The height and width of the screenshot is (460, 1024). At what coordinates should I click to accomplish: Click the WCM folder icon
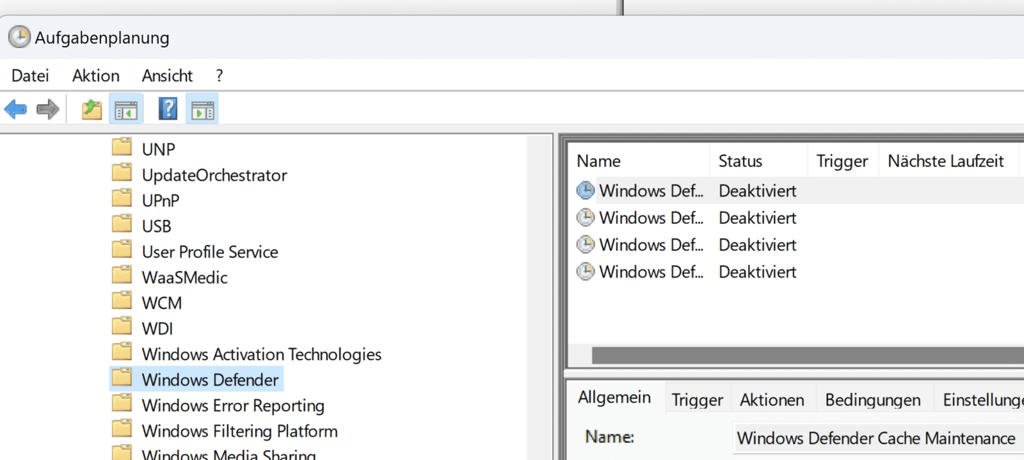[122, 301]
